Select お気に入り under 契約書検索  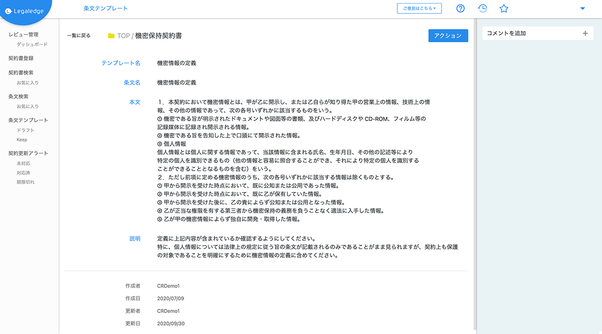click(x=28, y=83)
